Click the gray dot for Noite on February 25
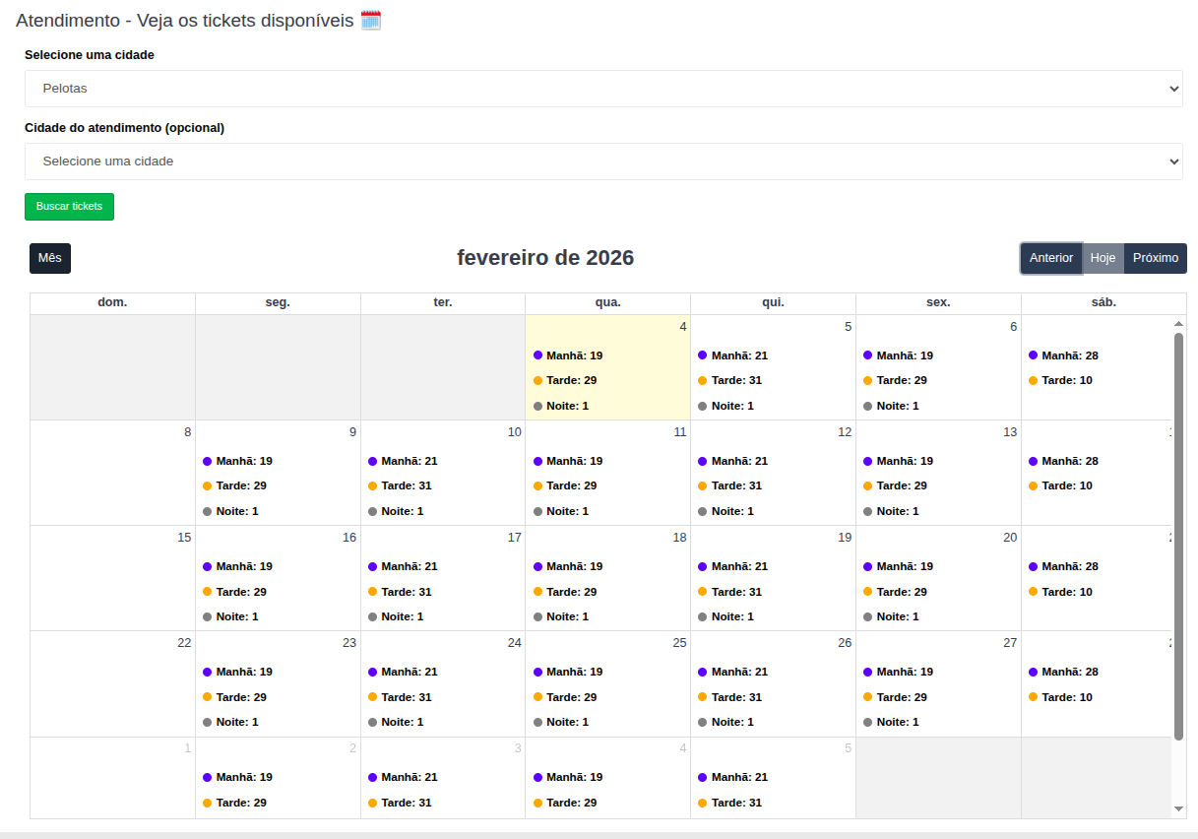 click(538, 722)
